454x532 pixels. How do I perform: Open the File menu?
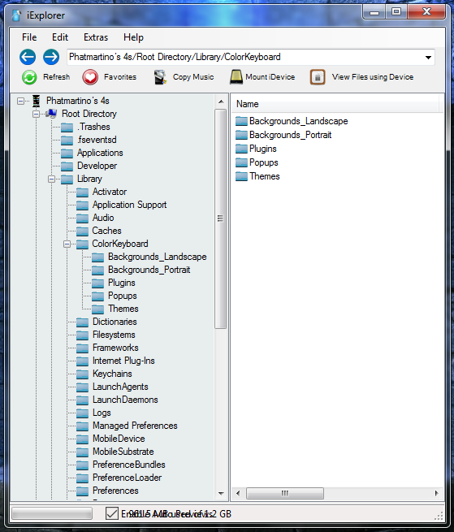[29, 37]
